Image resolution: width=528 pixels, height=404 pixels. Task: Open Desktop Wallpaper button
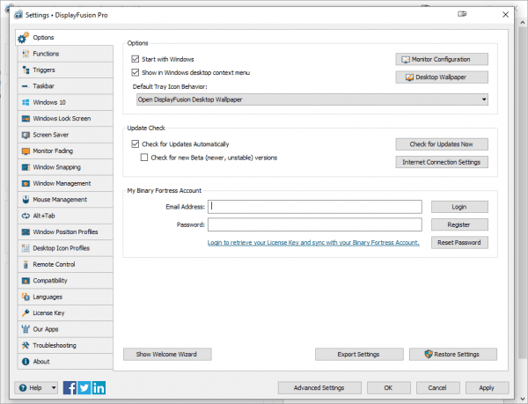(x=442, y=77)
